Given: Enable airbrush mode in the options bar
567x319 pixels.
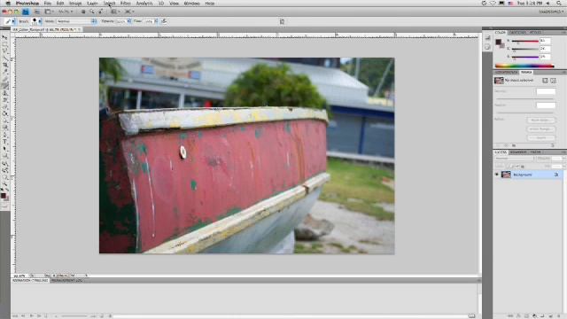Looking at the screenshot, I should click(164, 21).
